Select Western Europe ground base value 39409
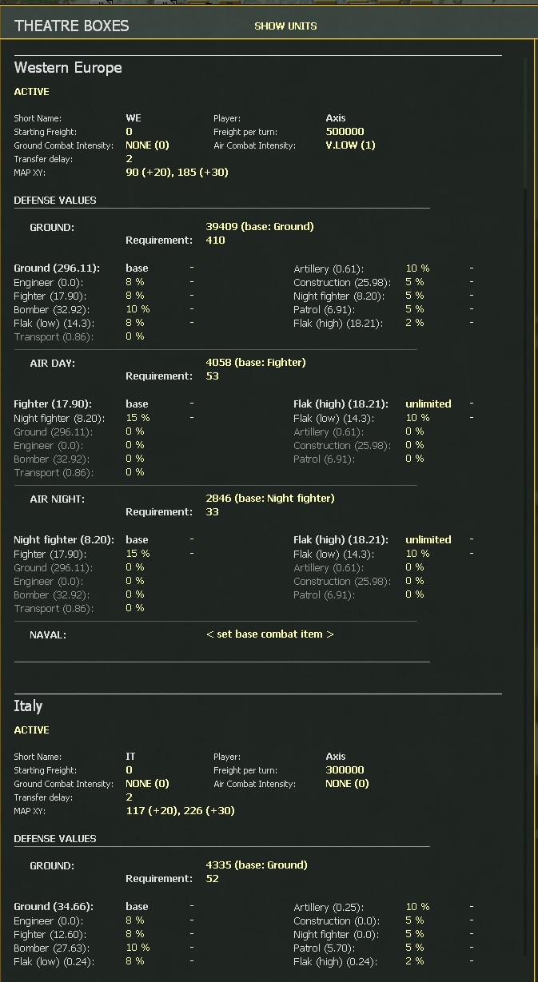538x982 pixels. [260, 227]
